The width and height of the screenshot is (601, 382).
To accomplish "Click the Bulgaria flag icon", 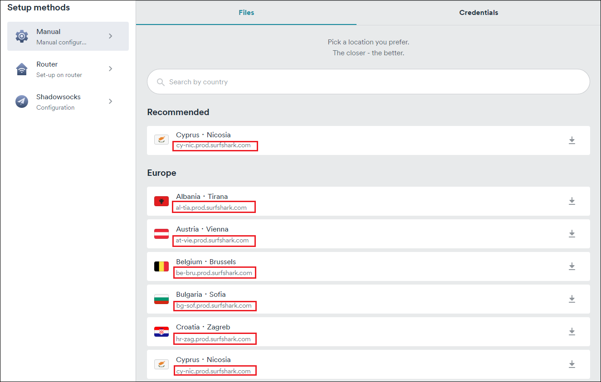I will (161, 299).
